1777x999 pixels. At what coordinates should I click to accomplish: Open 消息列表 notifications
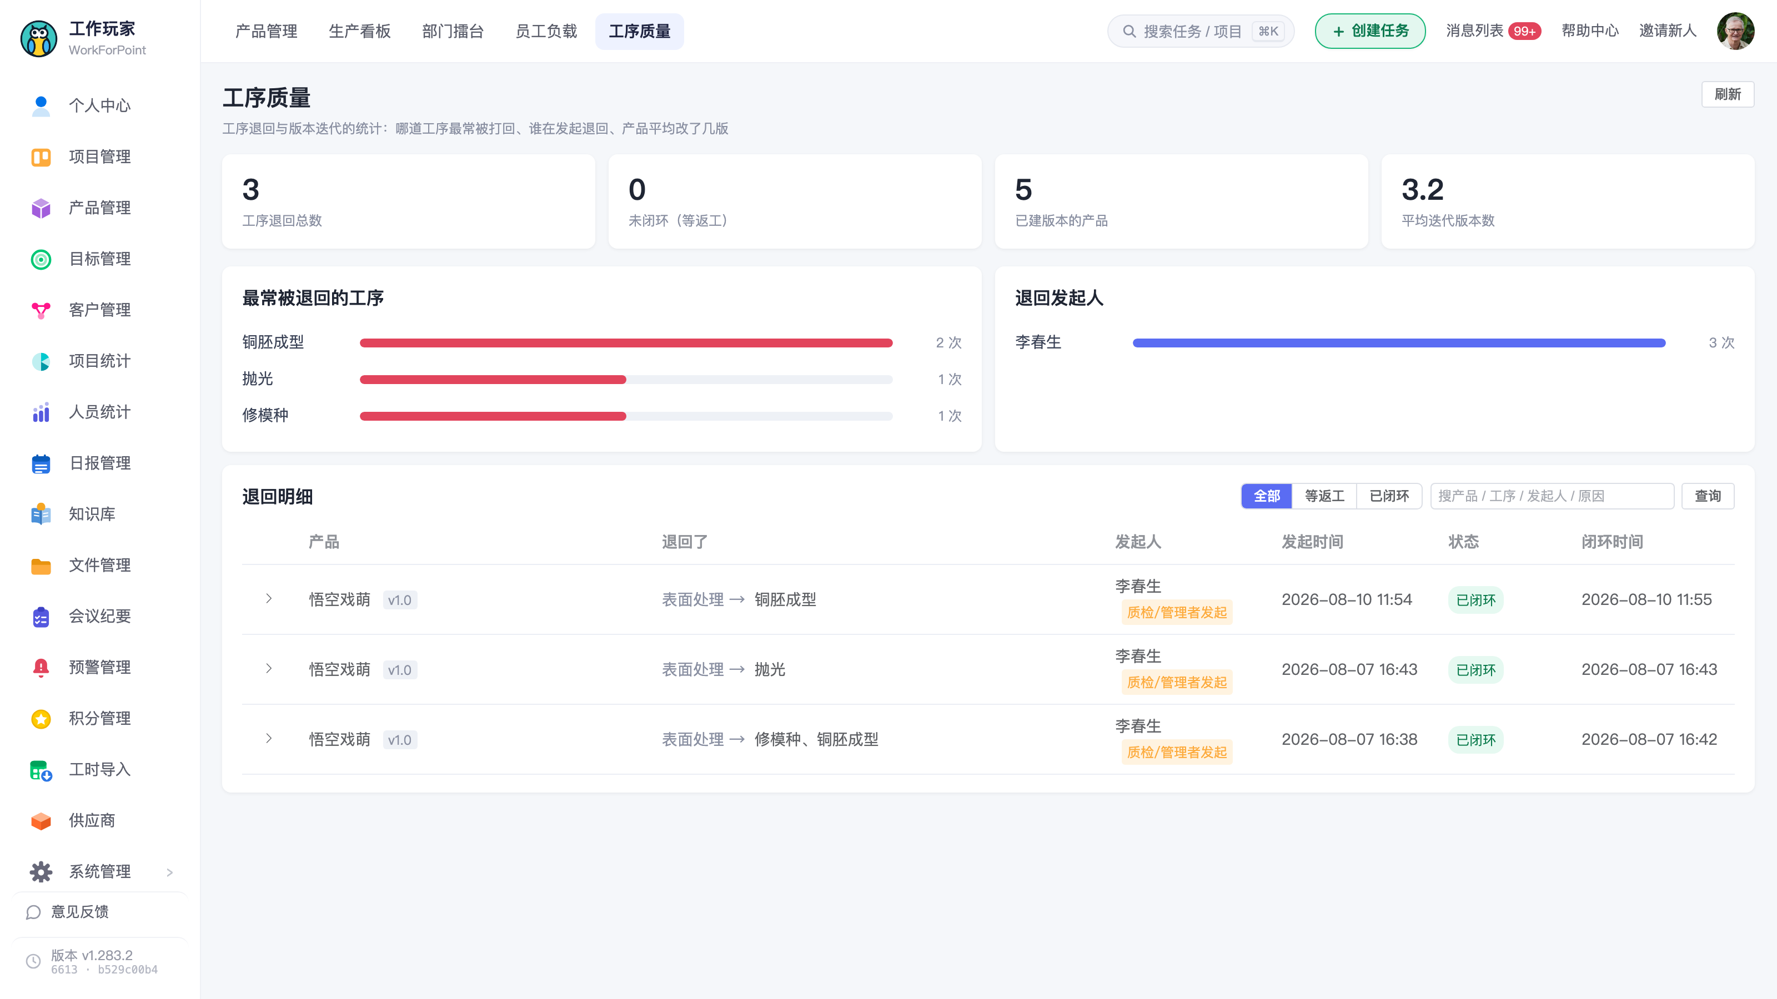[1493, 31]
